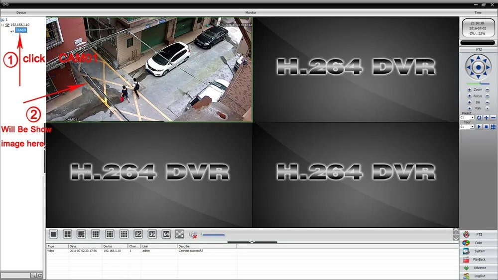Image resolution: width=498 pixels, height=280 pixels.
Task: Switch to 64-view layout
Action: (x=166, y=234)
